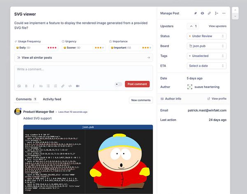247x194 pixels.
Task: Expand the Tags dropdown showing Unselected
Action: (x=207, y=56)
